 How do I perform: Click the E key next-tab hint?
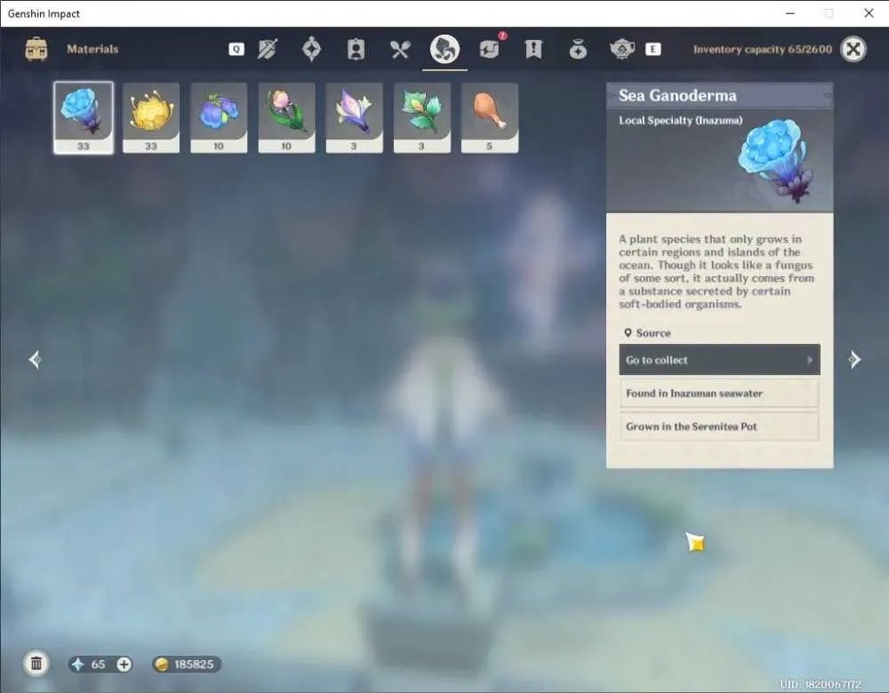pos(653,49)
